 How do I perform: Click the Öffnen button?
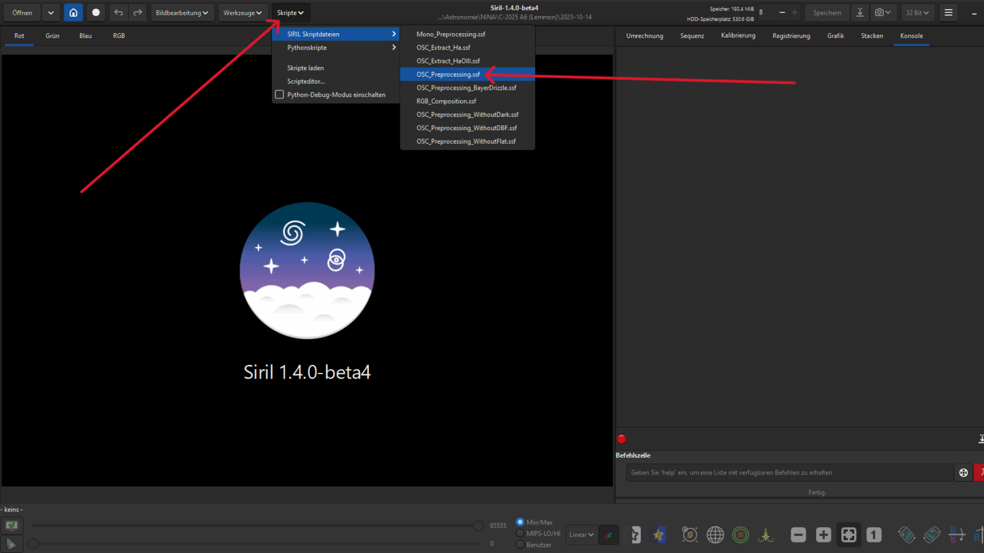[22, 12]
